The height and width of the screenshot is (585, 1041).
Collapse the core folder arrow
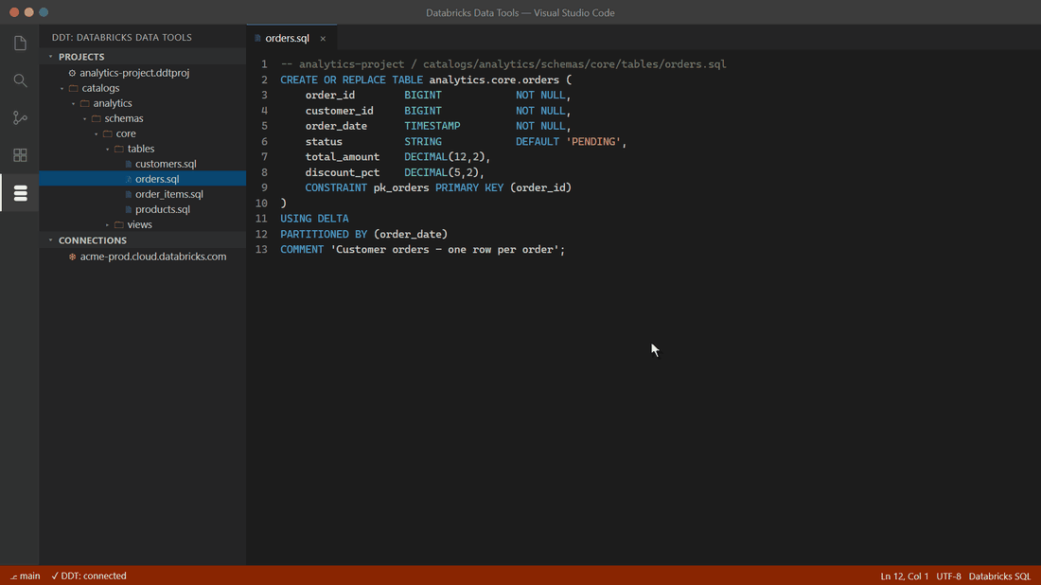(x=97, y=133)
